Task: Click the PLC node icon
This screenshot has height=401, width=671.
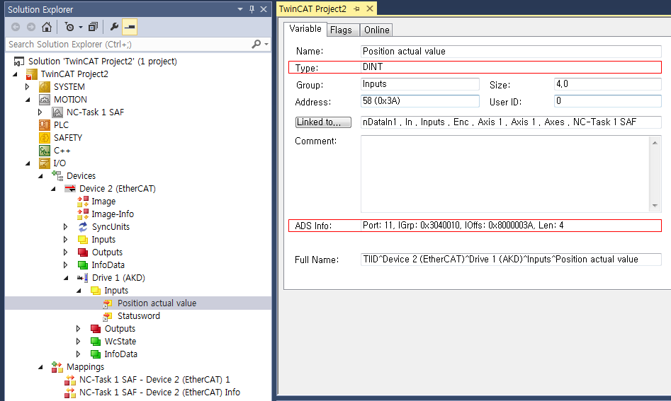Action: coord(45,125)
